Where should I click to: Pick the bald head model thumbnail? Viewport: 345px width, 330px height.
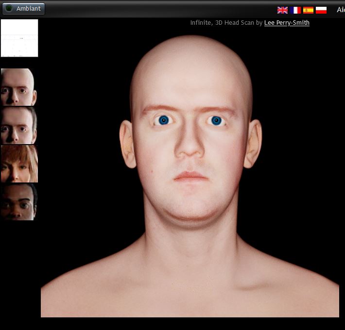click(19, 87)
